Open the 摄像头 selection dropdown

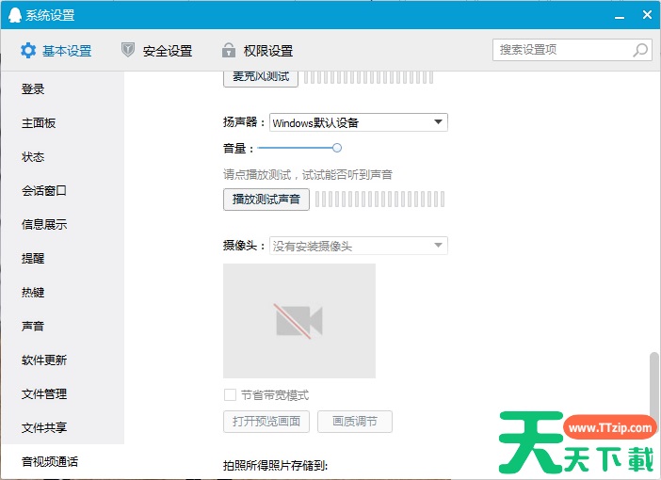tap(438, 246)
